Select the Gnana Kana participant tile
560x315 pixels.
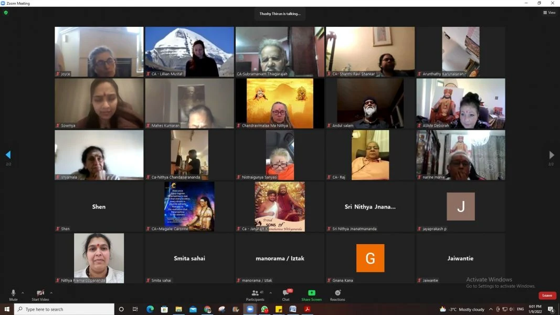pyautogui.click(x=371, y=258)
